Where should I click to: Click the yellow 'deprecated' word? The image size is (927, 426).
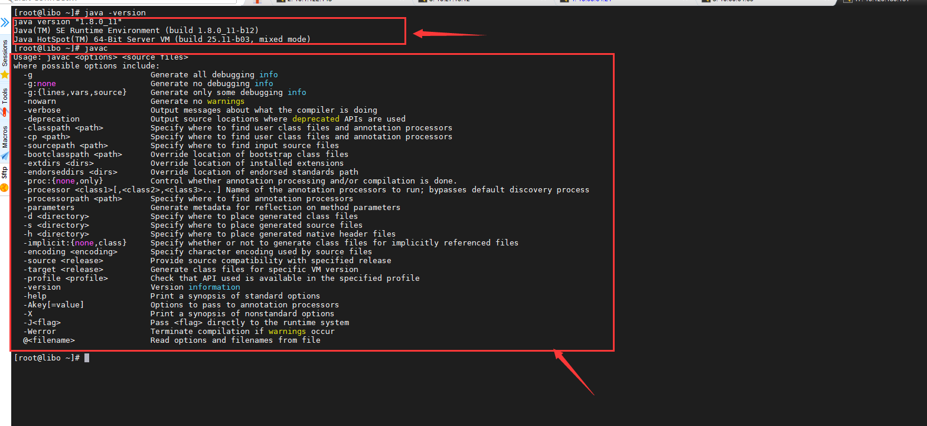316,119
